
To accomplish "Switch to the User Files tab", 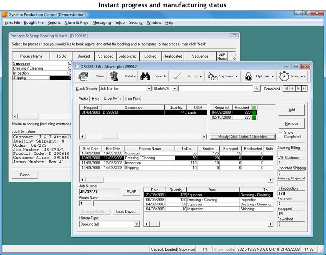I will 132,99.
